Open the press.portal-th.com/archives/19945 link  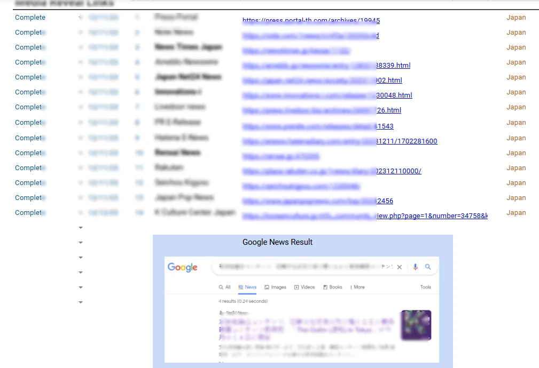[311, 20]
